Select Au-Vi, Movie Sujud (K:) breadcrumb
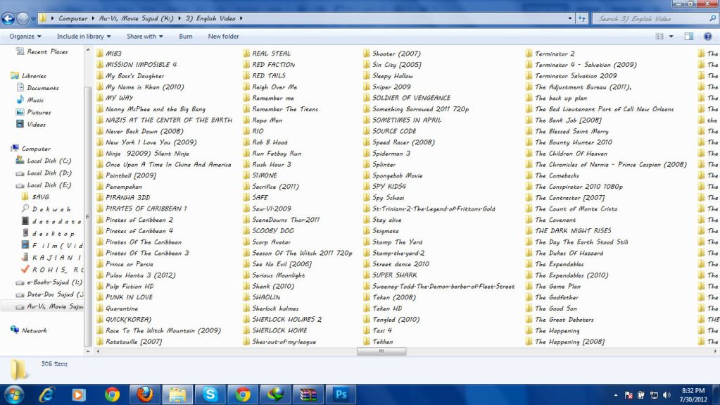 [137, 18]
